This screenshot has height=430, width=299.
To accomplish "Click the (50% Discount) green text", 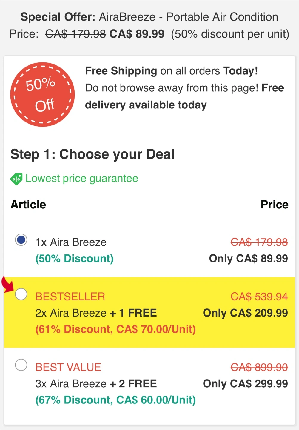I will pos(75,259).
